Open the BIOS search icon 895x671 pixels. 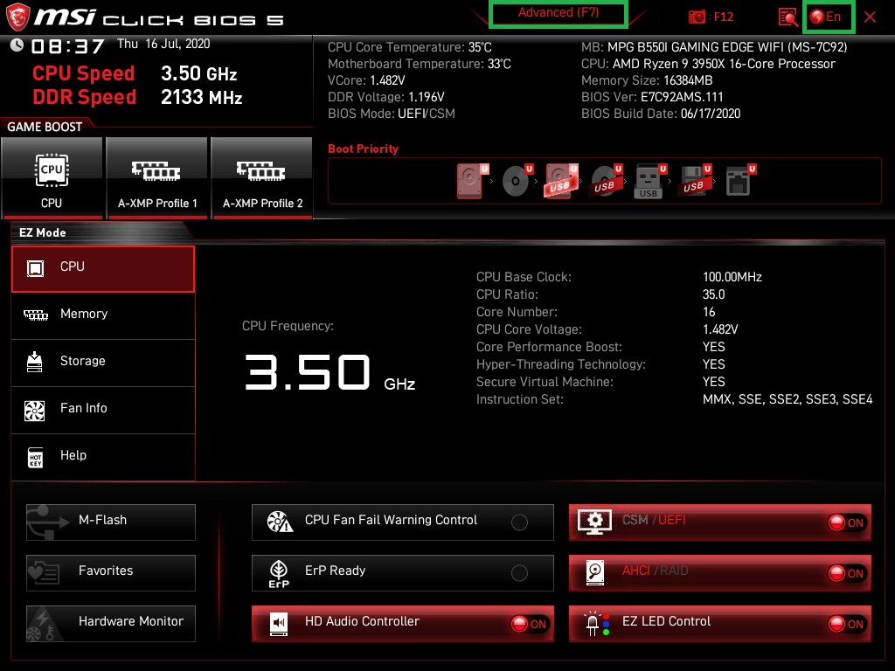tap(787, 17)
